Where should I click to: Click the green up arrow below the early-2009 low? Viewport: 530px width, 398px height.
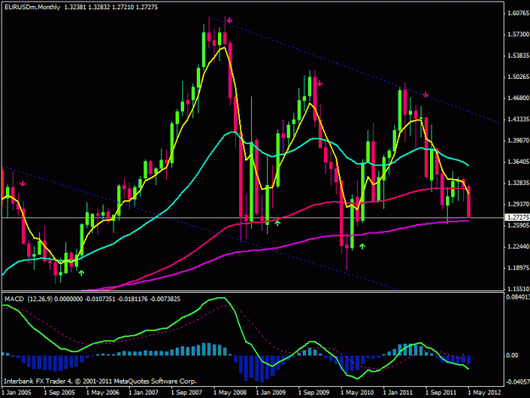(277, 222)
